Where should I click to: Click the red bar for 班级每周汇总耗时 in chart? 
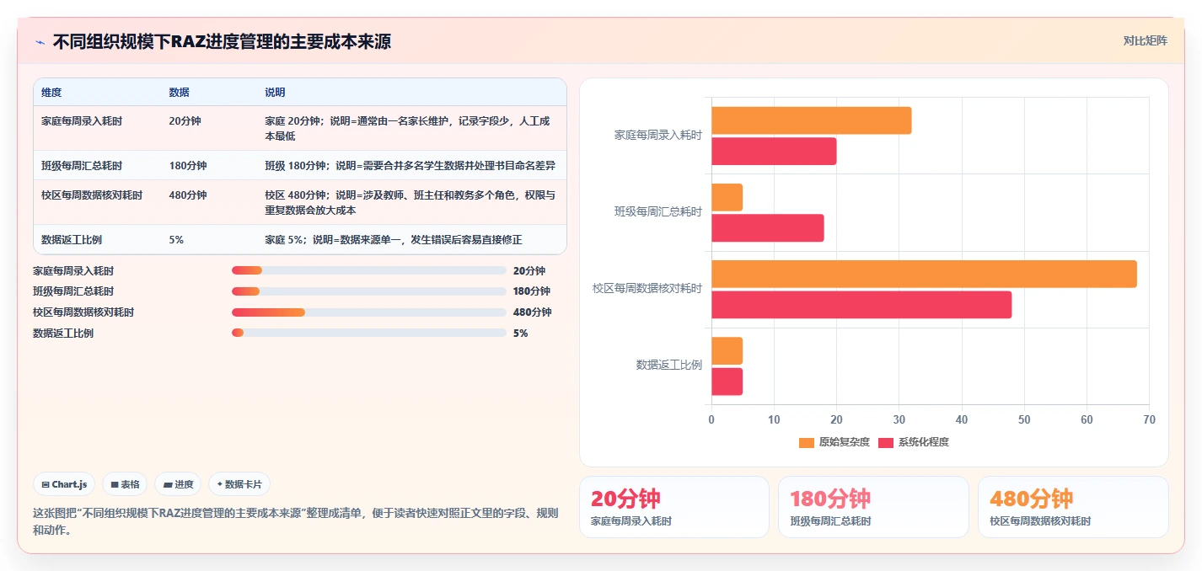tap(767, 228)
